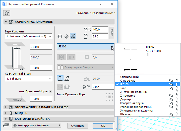181x131 pixels.
Task: Choose Швеллер from the profile list
Action: 147,114
